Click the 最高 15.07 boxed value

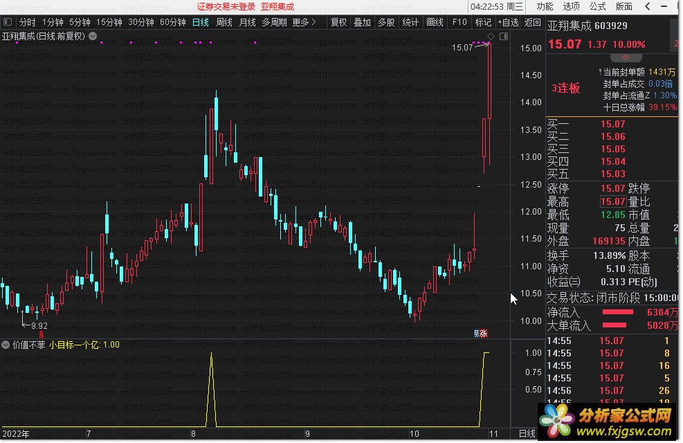click(613, 201)
